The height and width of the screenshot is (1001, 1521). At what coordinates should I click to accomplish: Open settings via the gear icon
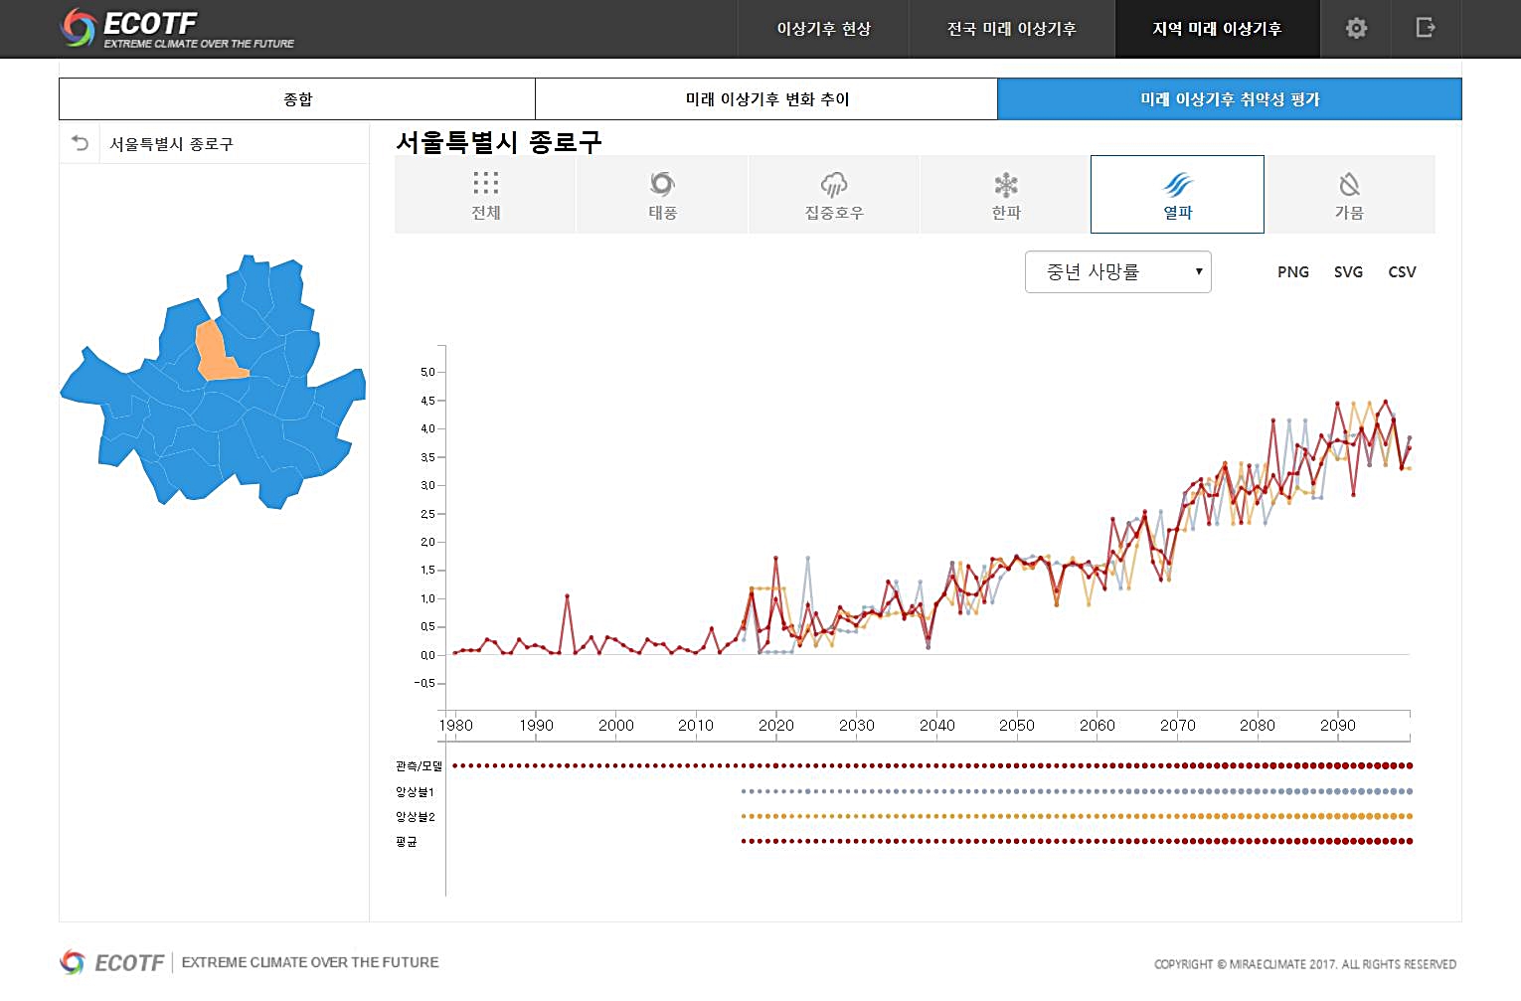pyautogui.click(x=1356, y=28)
